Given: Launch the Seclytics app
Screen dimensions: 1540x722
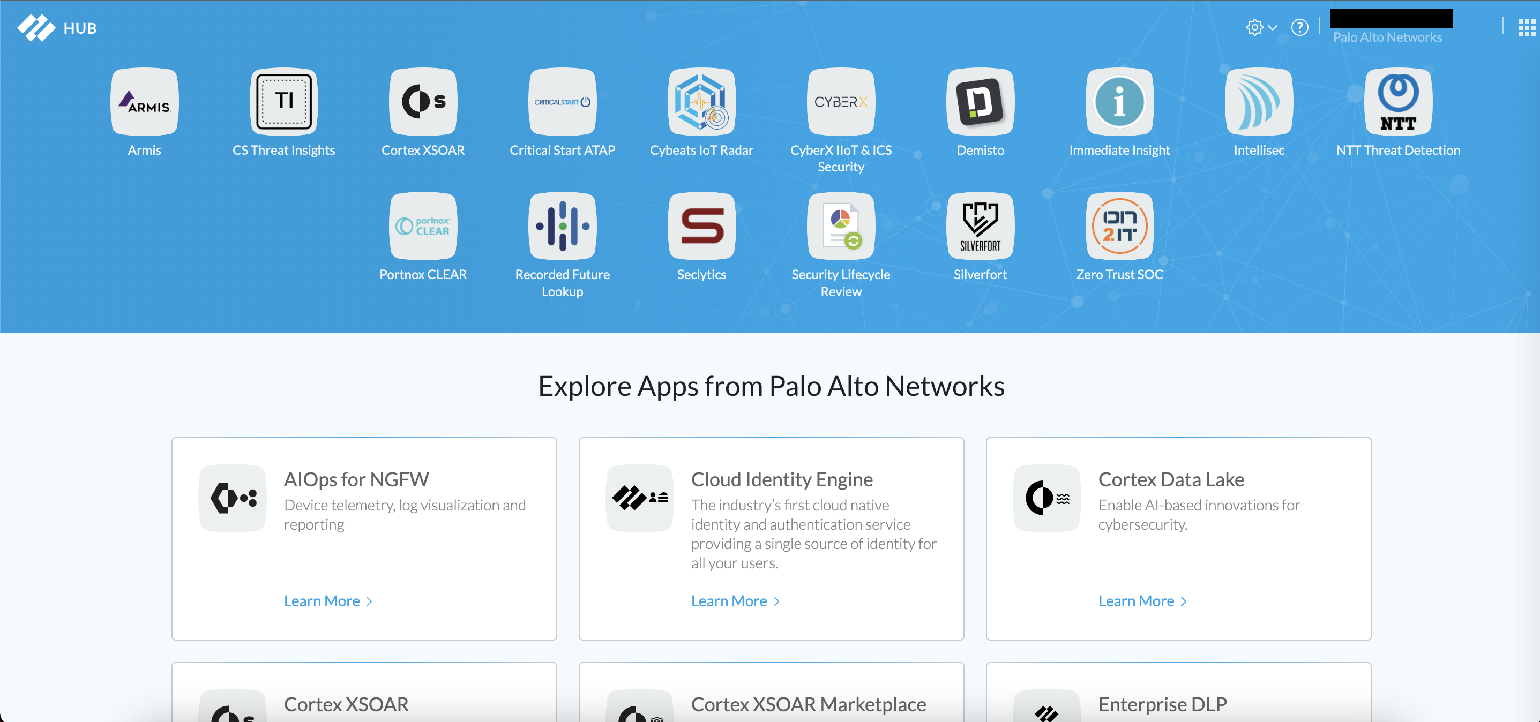Looking at the screenshot, I should 701,226.
